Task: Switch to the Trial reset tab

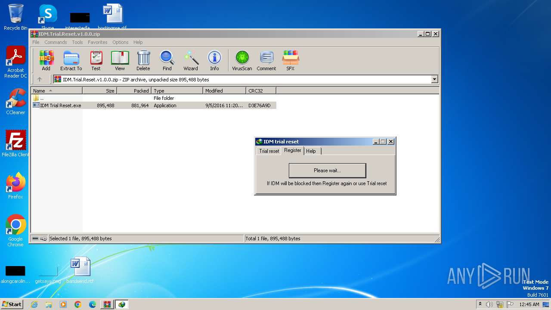Action: (269, 151)
